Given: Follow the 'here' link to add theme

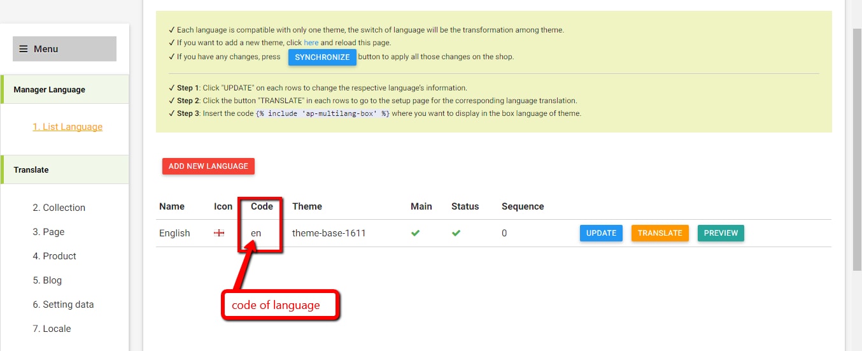Looking at the screenshot, I should point(311,43).
